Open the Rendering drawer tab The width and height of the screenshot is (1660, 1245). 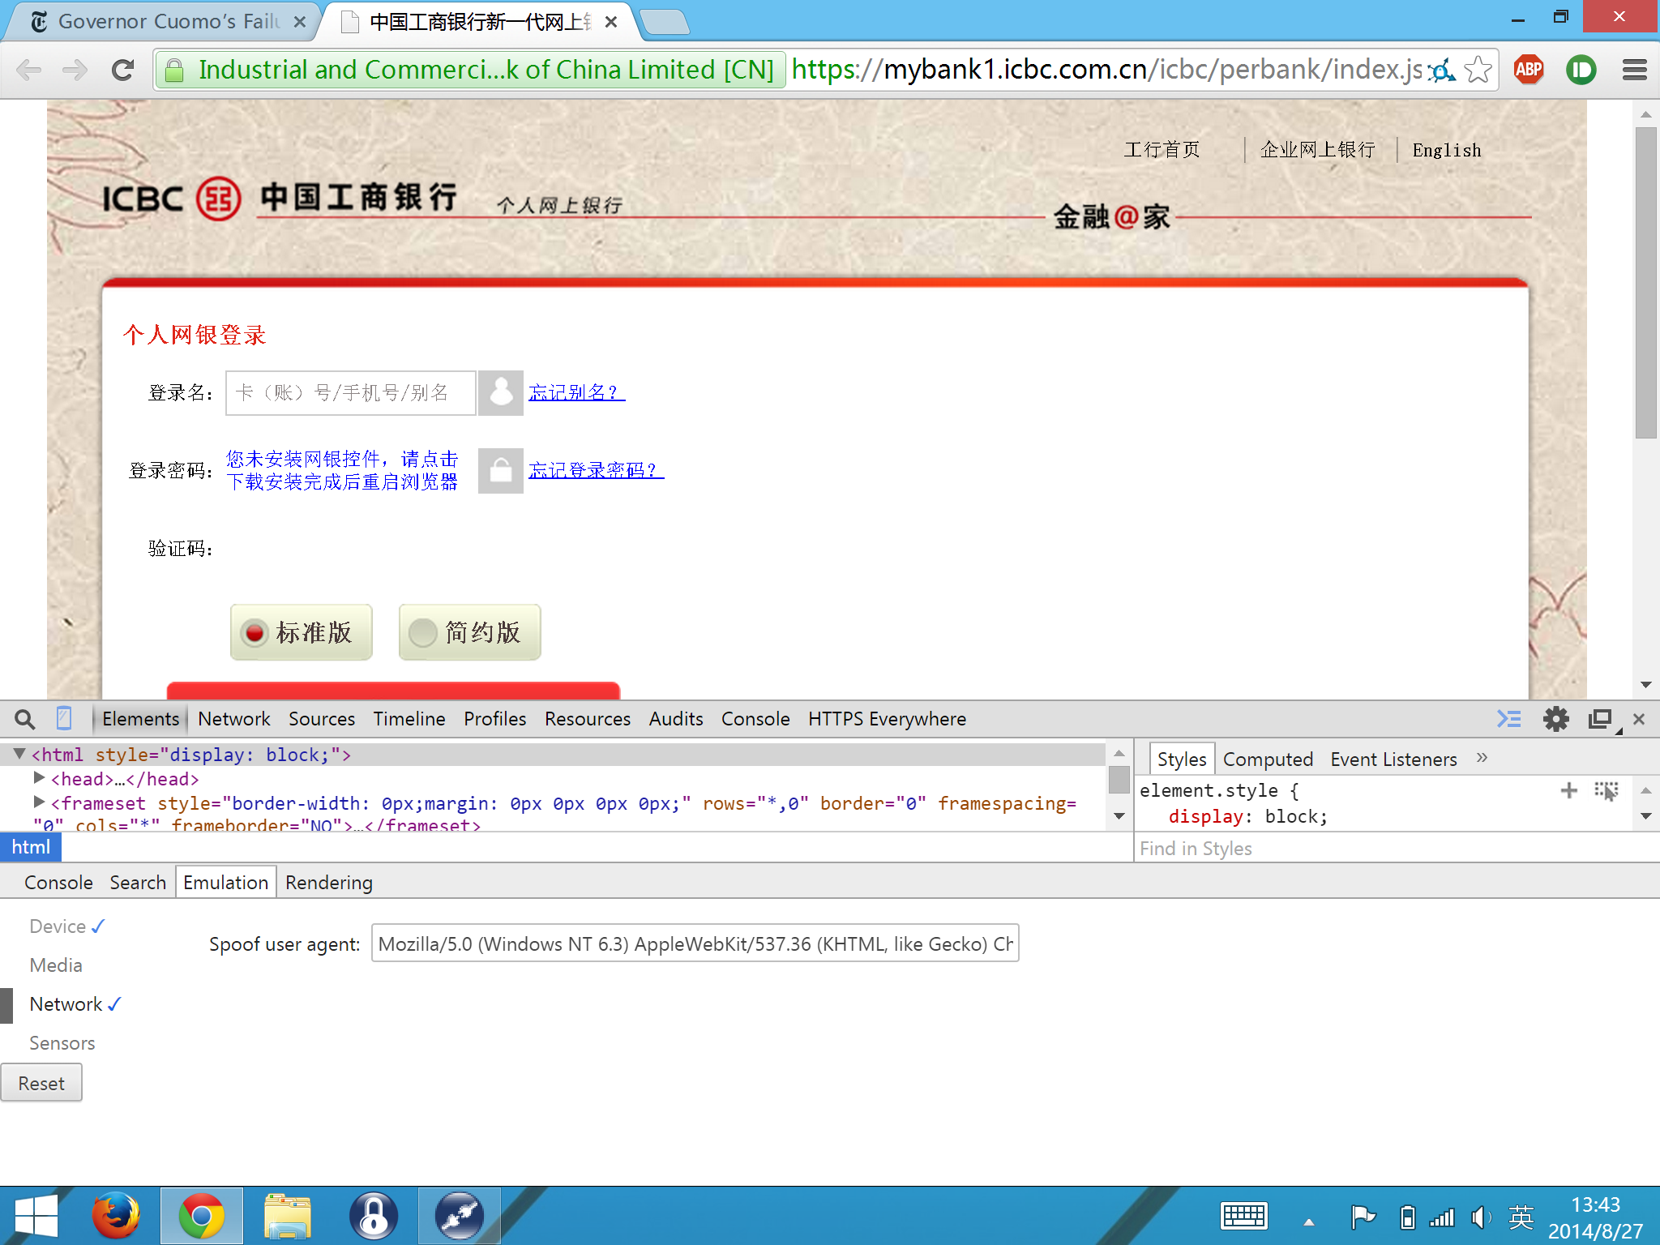point(328,883)
